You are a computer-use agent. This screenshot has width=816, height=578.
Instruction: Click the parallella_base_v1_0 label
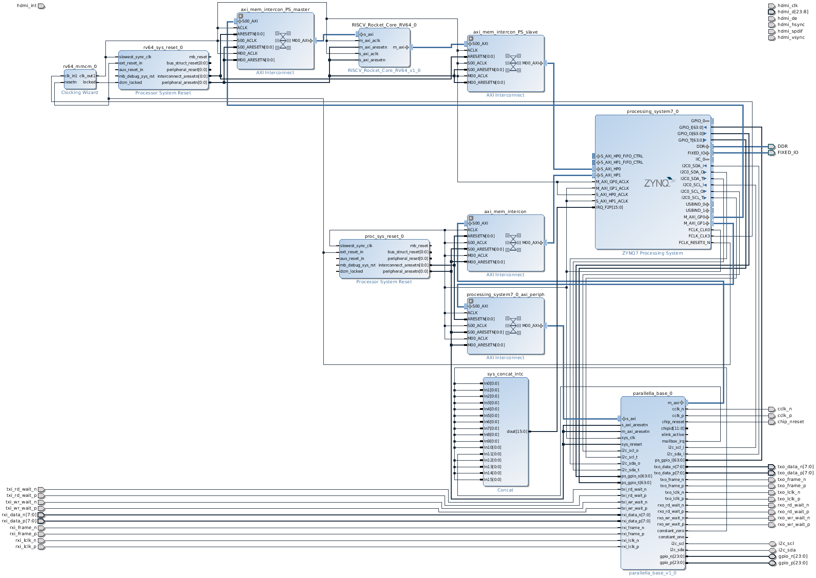(x=653, y=573)
